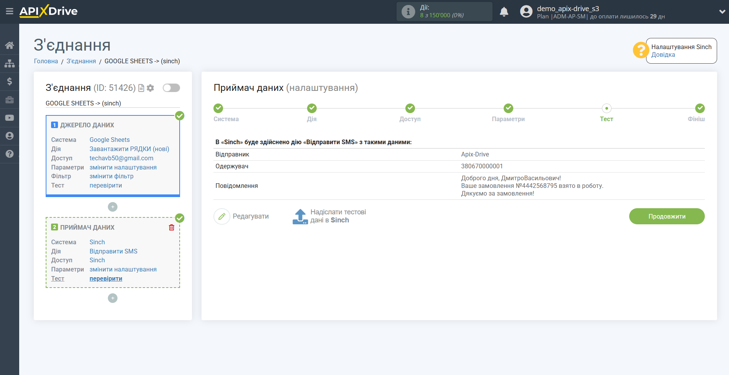Open briefcase icon in sidebar

(10, 100)
